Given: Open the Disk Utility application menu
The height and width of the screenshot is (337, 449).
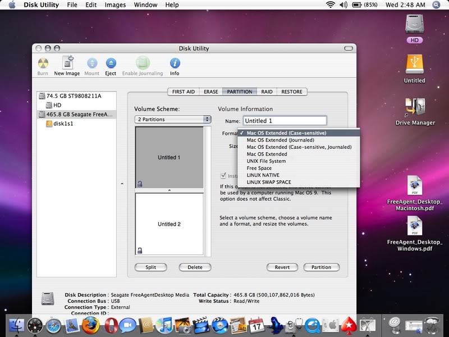Looking at the screenshot, I should (41, 5).
